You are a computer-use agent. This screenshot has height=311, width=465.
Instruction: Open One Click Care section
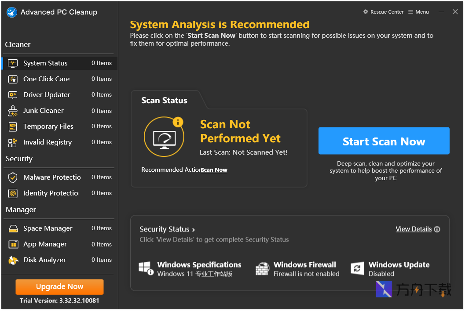[x=59, y=79]
